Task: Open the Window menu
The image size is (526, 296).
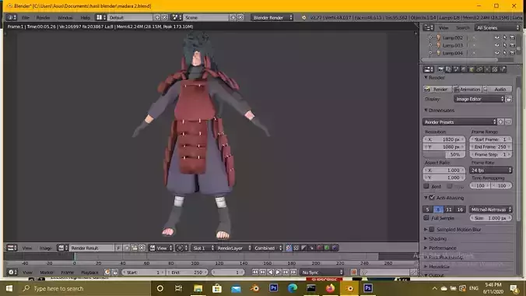Action: click(x=65, y=17)
